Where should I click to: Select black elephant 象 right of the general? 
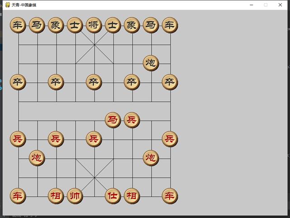pyautogui.click(x=132, y=25)
